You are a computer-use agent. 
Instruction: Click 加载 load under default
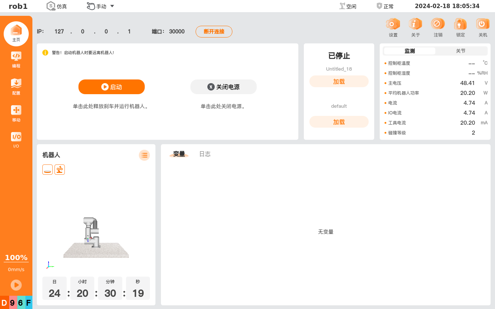339,122
